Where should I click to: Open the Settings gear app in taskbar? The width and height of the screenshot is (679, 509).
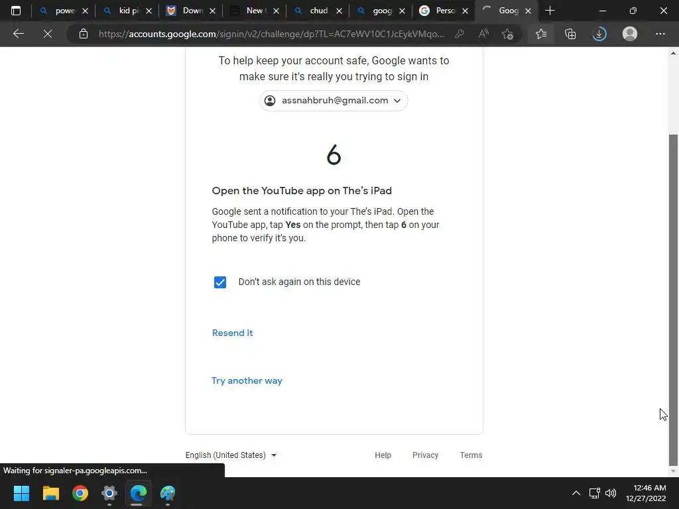pos(109,493)
